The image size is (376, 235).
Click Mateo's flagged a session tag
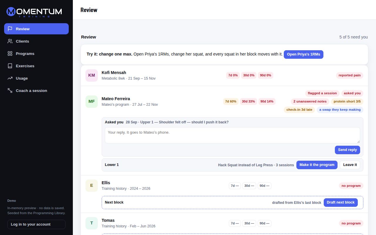pyautogui.click(x=322, y=93)
